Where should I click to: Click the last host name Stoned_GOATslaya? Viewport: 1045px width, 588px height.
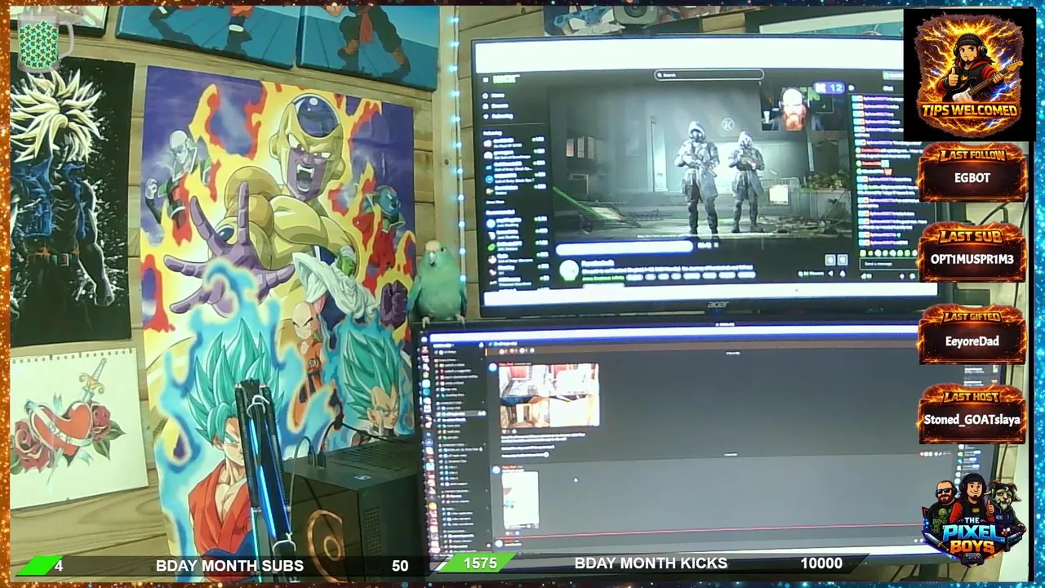point(972,420)
